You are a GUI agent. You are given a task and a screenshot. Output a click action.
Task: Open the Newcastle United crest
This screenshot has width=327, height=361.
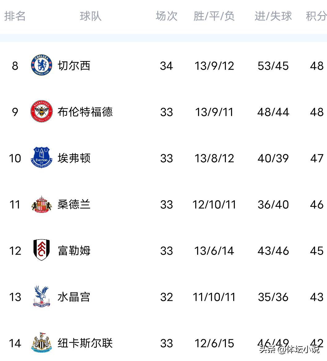coord(42,343)
